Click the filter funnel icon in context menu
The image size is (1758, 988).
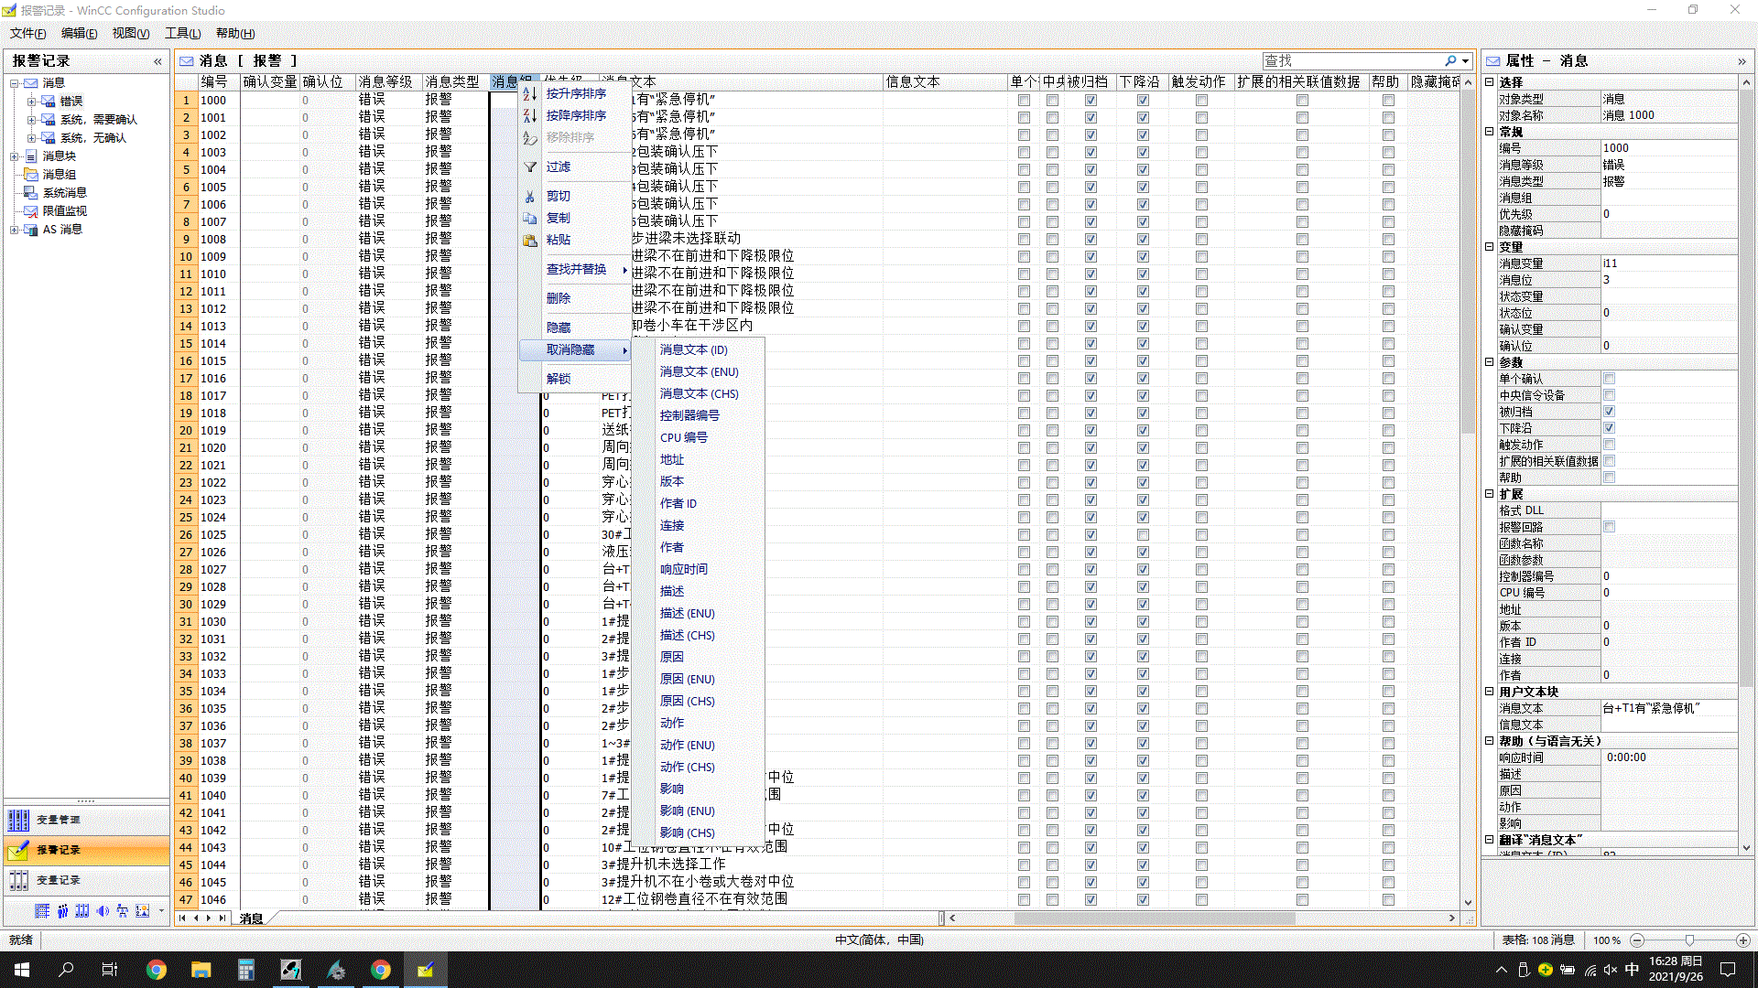530,167
